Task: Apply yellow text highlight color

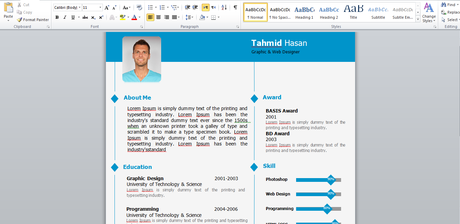Action: point(123,17)
